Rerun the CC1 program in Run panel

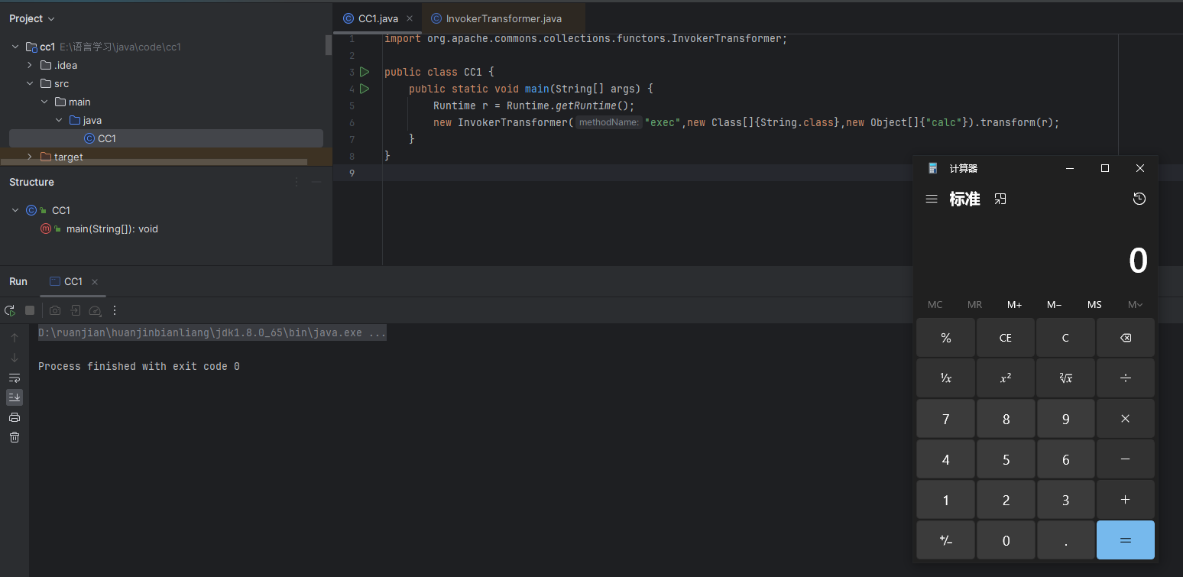[10, 310]
